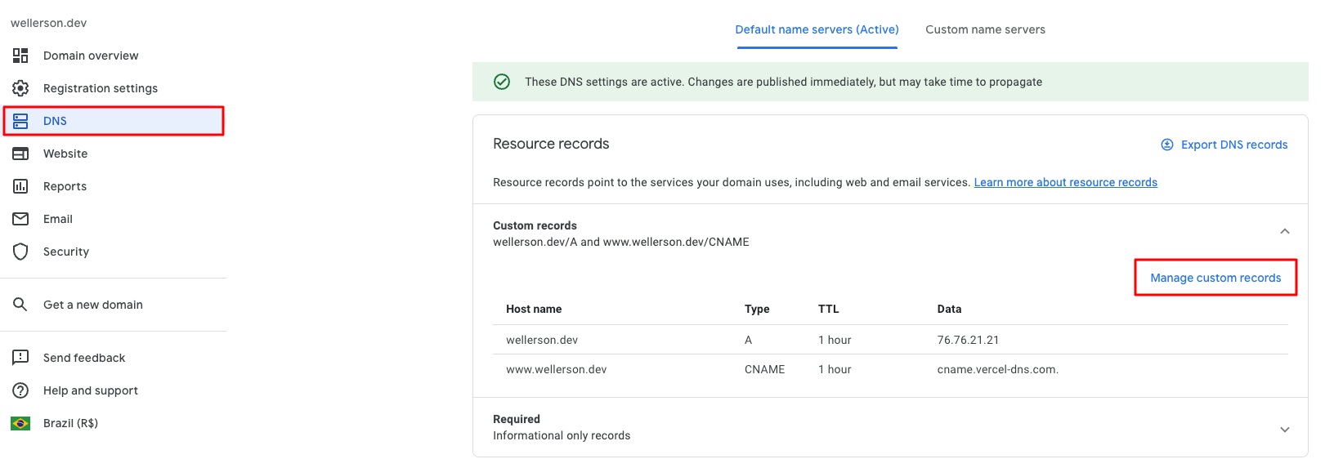Expand the Required records section chevron
Screen dimensions: 1325x468
click(x=1284, y=430)
